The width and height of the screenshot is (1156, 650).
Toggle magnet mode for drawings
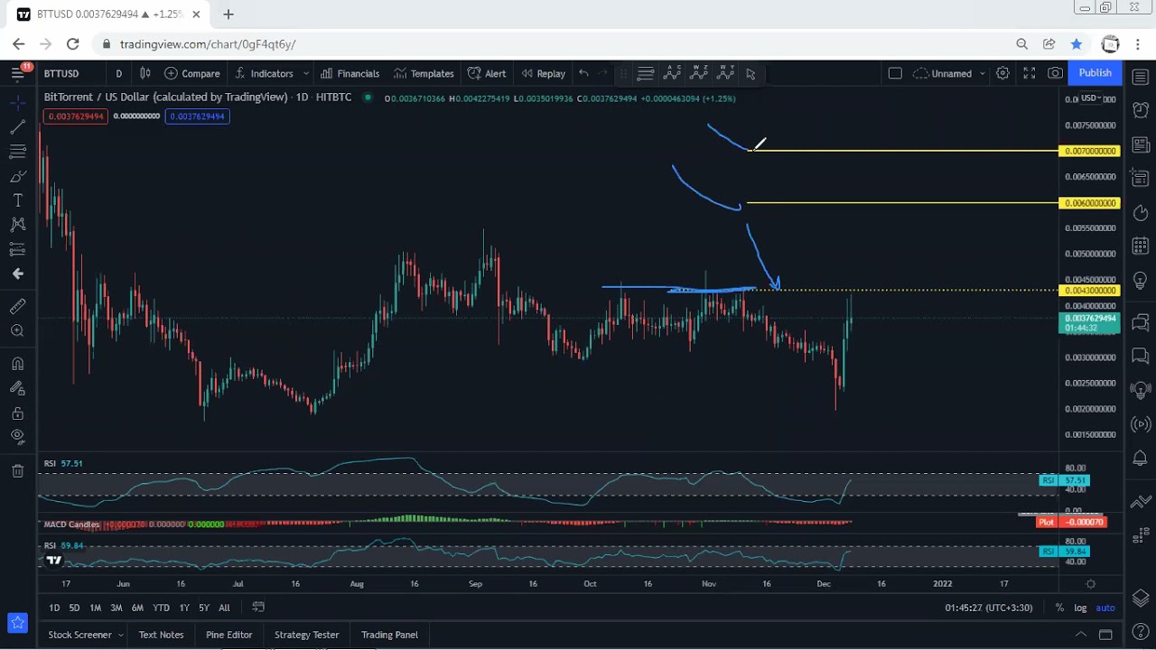coord(17,364)
